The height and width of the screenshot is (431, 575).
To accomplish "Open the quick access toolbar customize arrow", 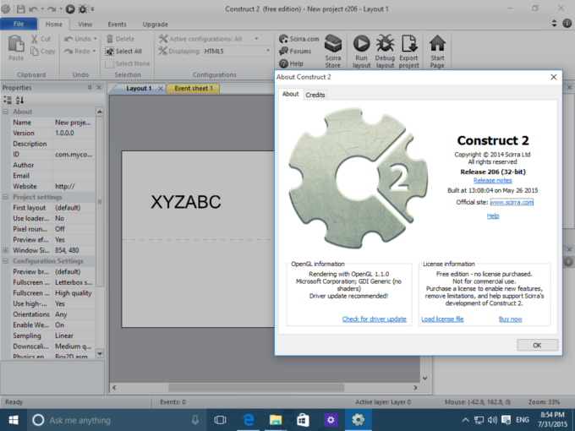I will 92,8.
